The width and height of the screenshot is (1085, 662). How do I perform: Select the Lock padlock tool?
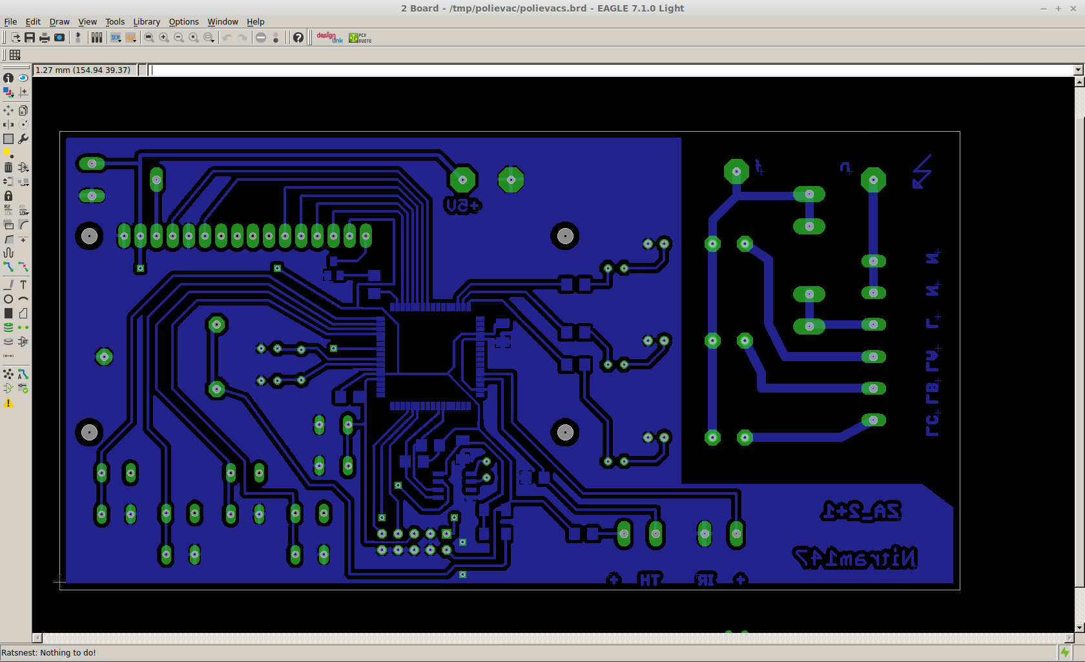pyautogui.click(x=8, y=196)
